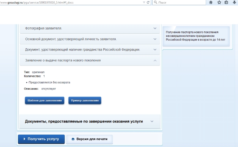Reload the page with the refresh icon

(x=148, y=2)
